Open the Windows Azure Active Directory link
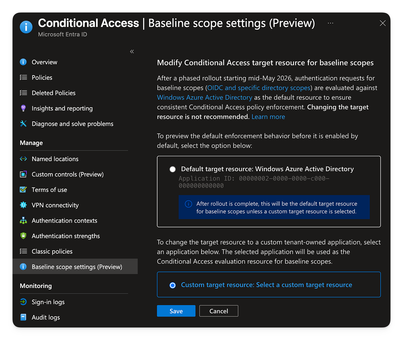This screenshot has width=403, height=340. click(x=205, y=97)
